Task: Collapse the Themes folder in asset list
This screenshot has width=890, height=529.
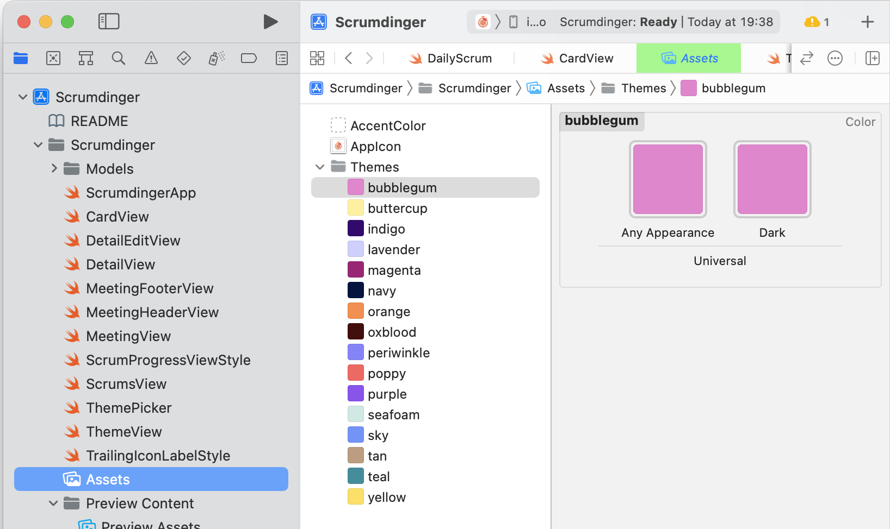Action: click(320, 167)
